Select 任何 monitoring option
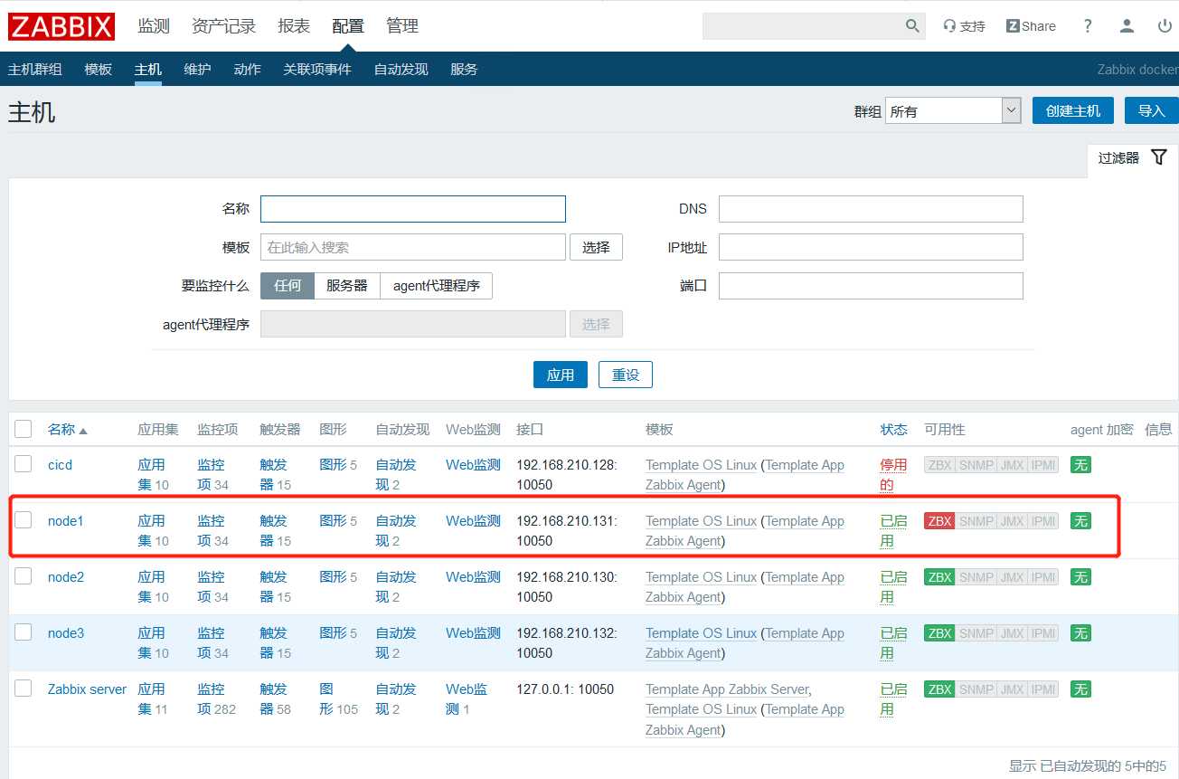Screen dimensions: 1179x779 coord(288,286)
